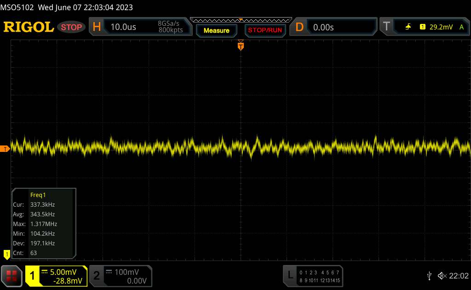471x290 pixels.
Task: Click logic channels 8 9 10 11
Action: [x=309, y=280]
